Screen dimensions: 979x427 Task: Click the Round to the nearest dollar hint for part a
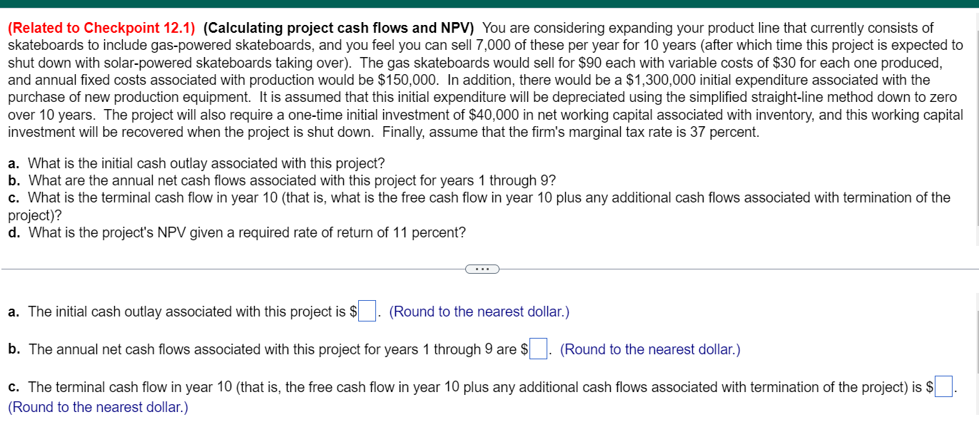point(478,312)
